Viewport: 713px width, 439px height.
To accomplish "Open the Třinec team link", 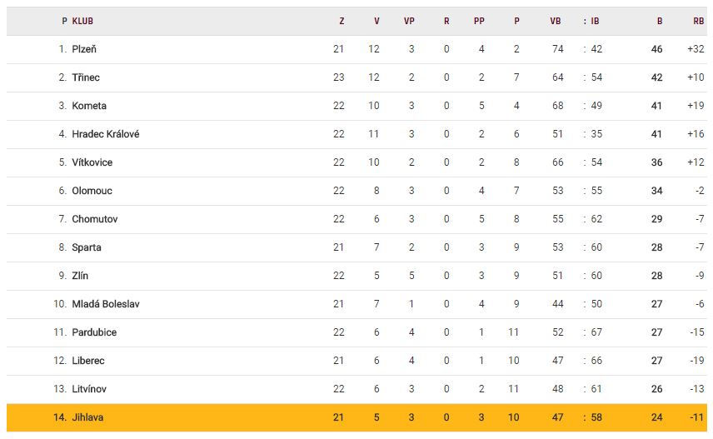I will (x=86, y=77).
